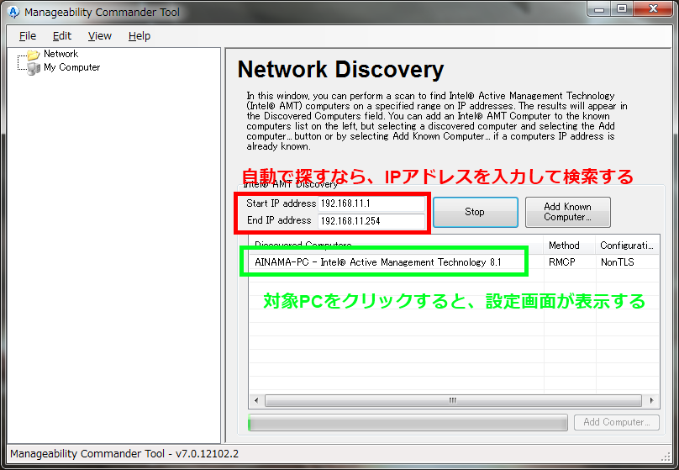679x470 pixels.
Task: Click the Method column header
Action: tap(569, 246)
